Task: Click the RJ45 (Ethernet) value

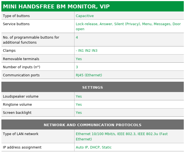Action: (89, 75)
